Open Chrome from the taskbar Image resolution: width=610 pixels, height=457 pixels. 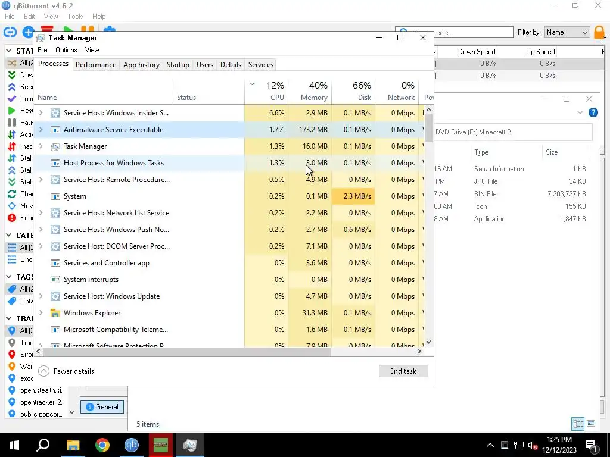click(x=102, y=445)
